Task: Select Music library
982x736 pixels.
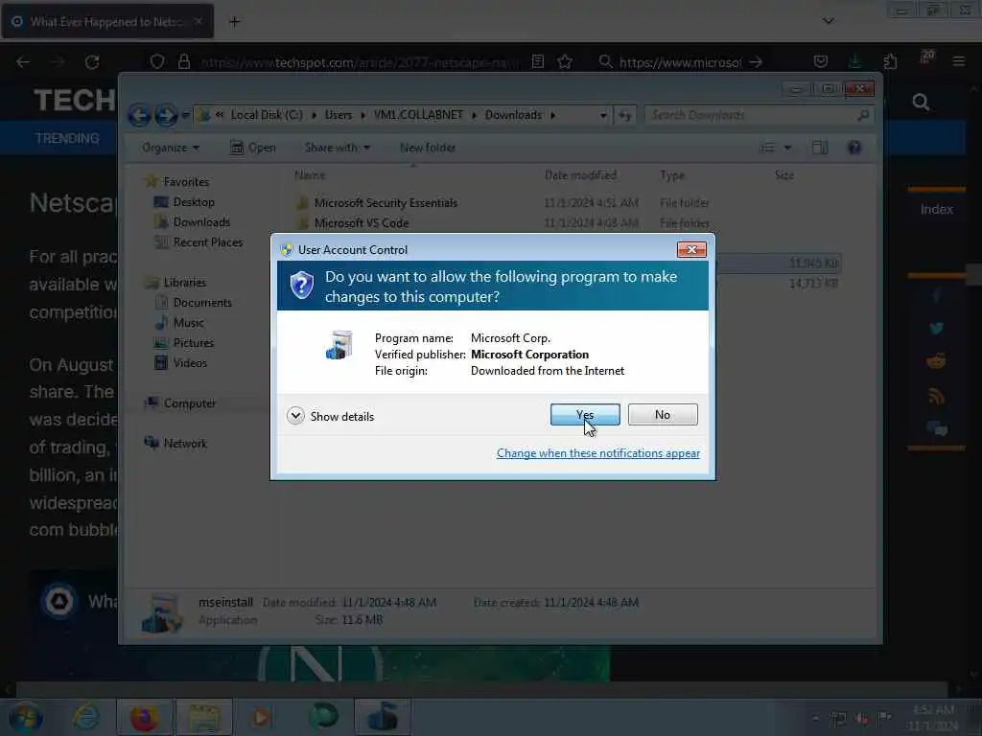Action: pos(189,323)
